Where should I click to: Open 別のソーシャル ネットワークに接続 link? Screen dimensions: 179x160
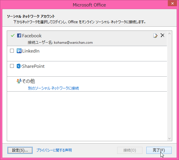tap(53, 88)
